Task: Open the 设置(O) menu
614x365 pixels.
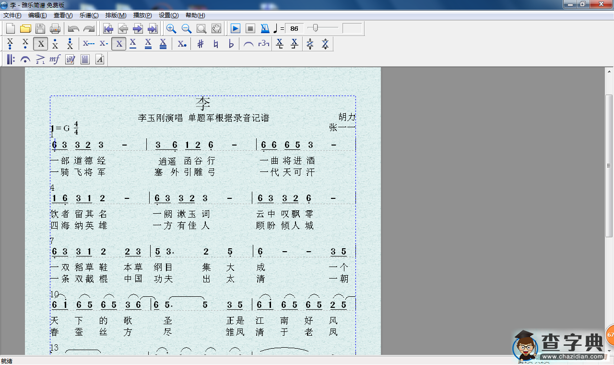Action: tap(169, 15)
